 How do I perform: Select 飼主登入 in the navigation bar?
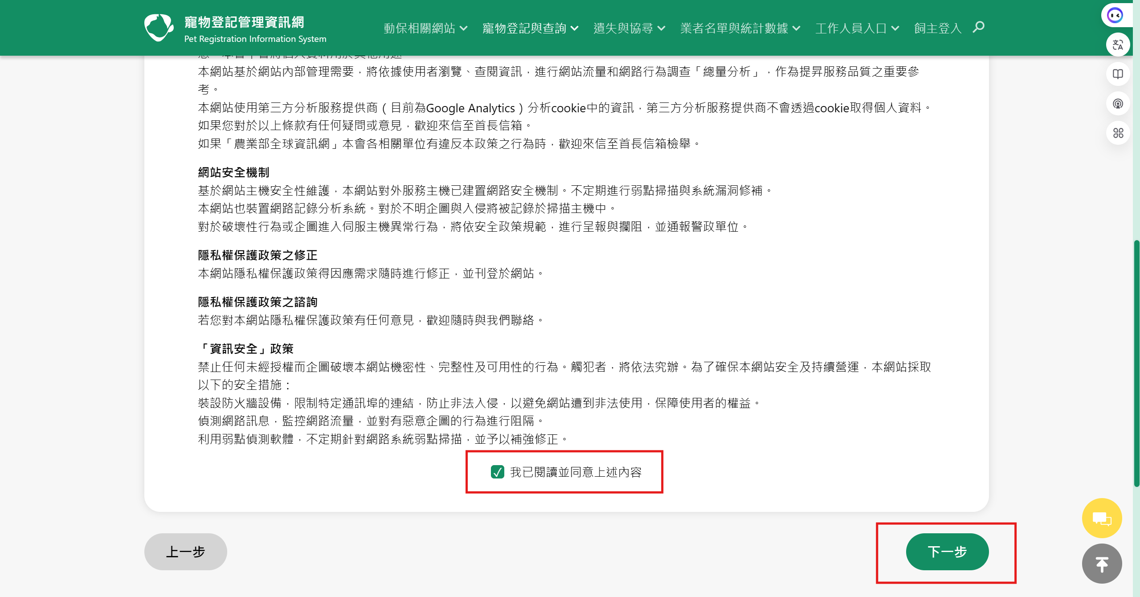(937, 28)
